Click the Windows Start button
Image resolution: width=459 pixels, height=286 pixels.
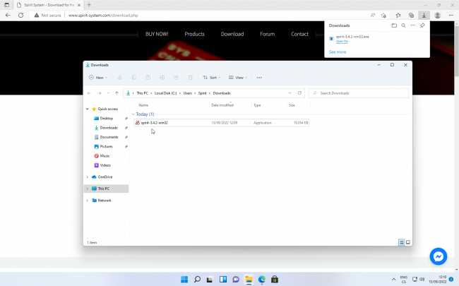coord(184,279)
